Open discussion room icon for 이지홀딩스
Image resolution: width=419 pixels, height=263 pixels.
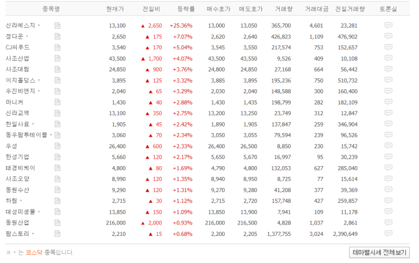coord(388,80)
